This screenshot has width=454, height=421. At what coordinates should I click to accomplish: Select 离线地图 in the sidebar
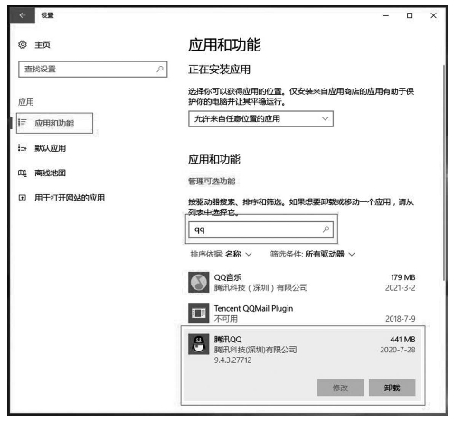click(x=50, y=173)
